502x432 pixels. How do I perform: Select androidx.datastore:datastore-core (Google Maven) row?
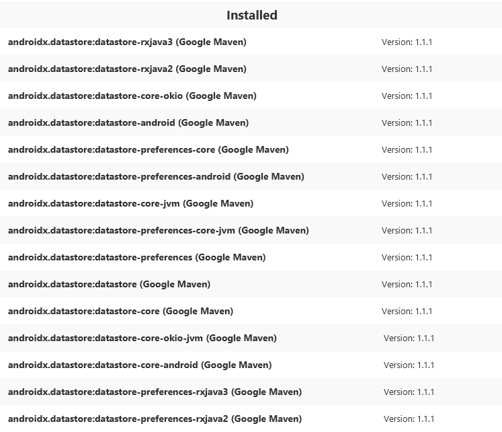click(x=120, y=311)
